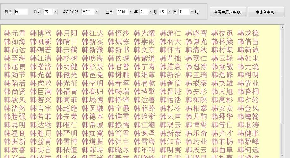Select the name 韩博笃
This screenshot has width=290, height=158.
40,33
